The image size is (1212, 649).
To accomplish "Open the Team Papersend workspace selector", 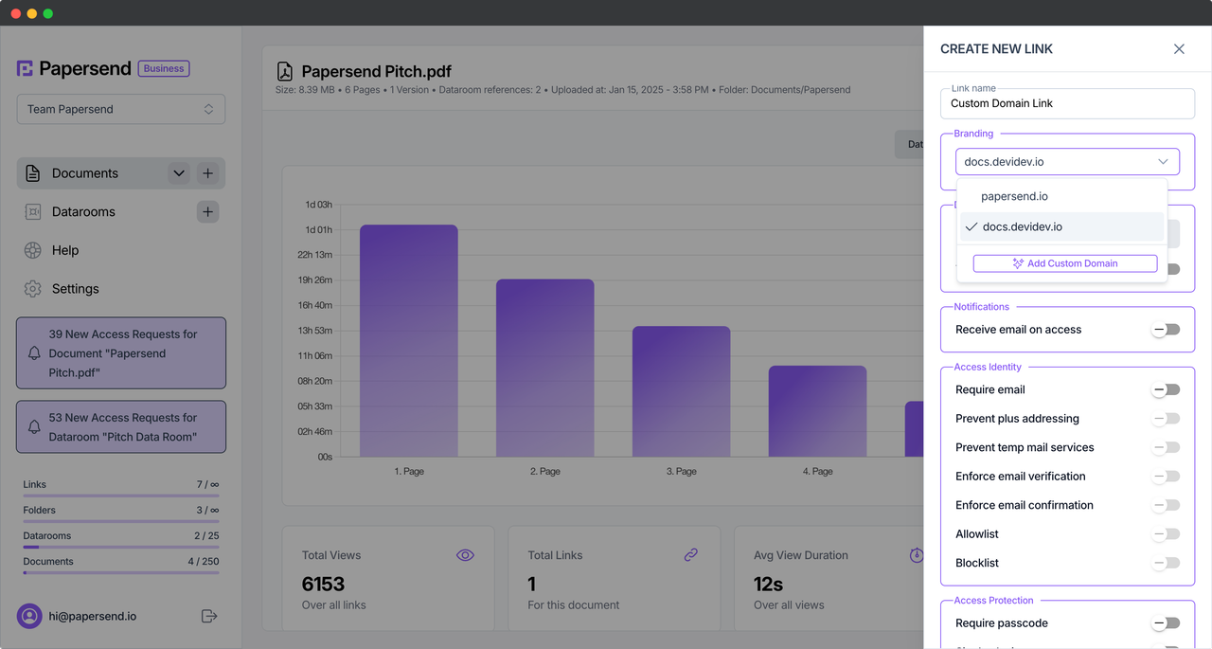I will click(x=120, y=109).
